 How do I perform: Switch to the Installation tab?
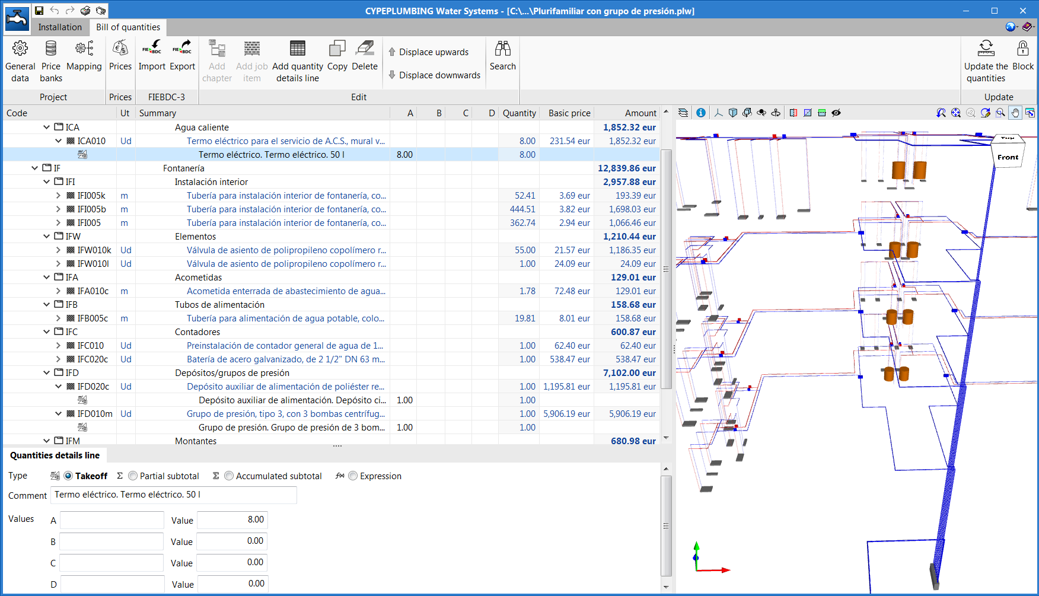click(x=59, y=27)
